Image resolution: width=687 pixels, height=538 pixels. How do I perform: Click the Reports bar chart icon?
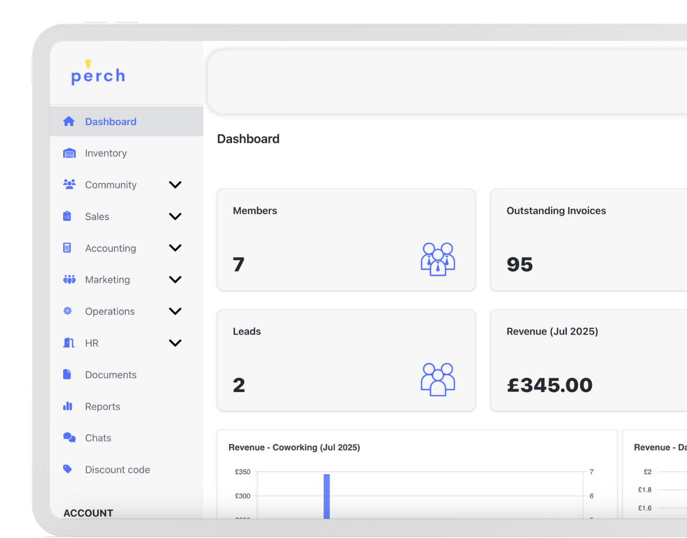point(68,406)
